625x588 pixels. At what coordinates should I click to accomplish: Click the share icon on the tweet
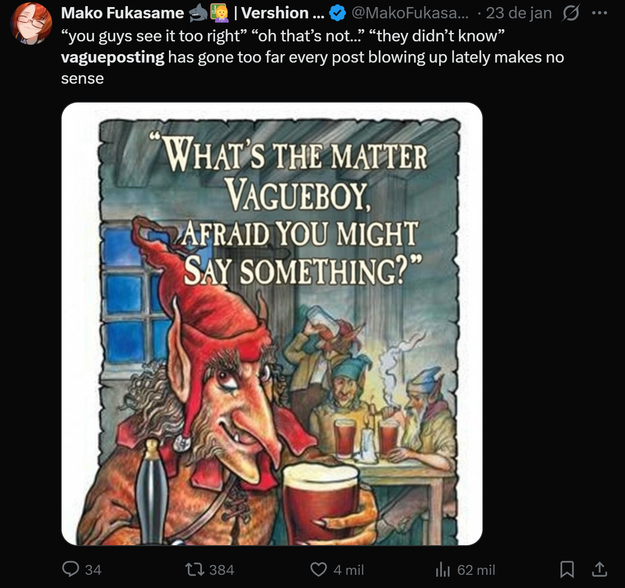coord(599,570)
